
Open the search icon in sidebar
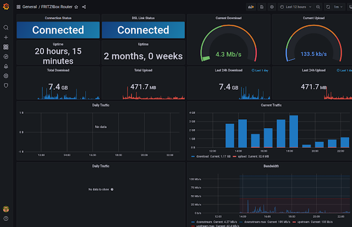click(6, 27)
